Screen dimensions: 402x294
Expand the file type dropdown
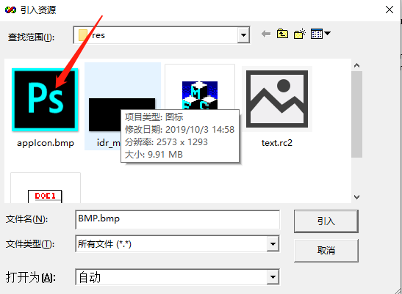coord(273,244)
